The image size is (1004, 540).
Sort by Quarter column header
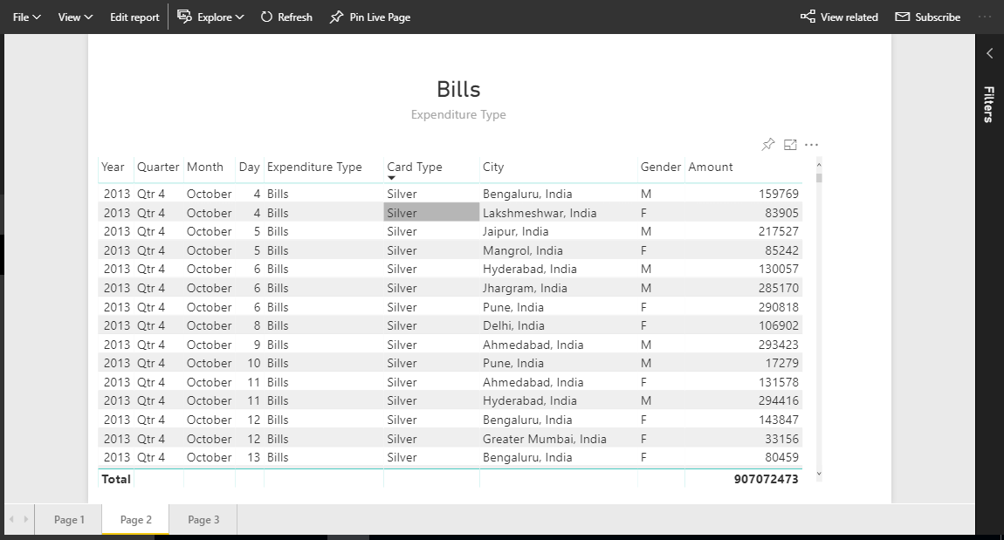pos(157,167)
